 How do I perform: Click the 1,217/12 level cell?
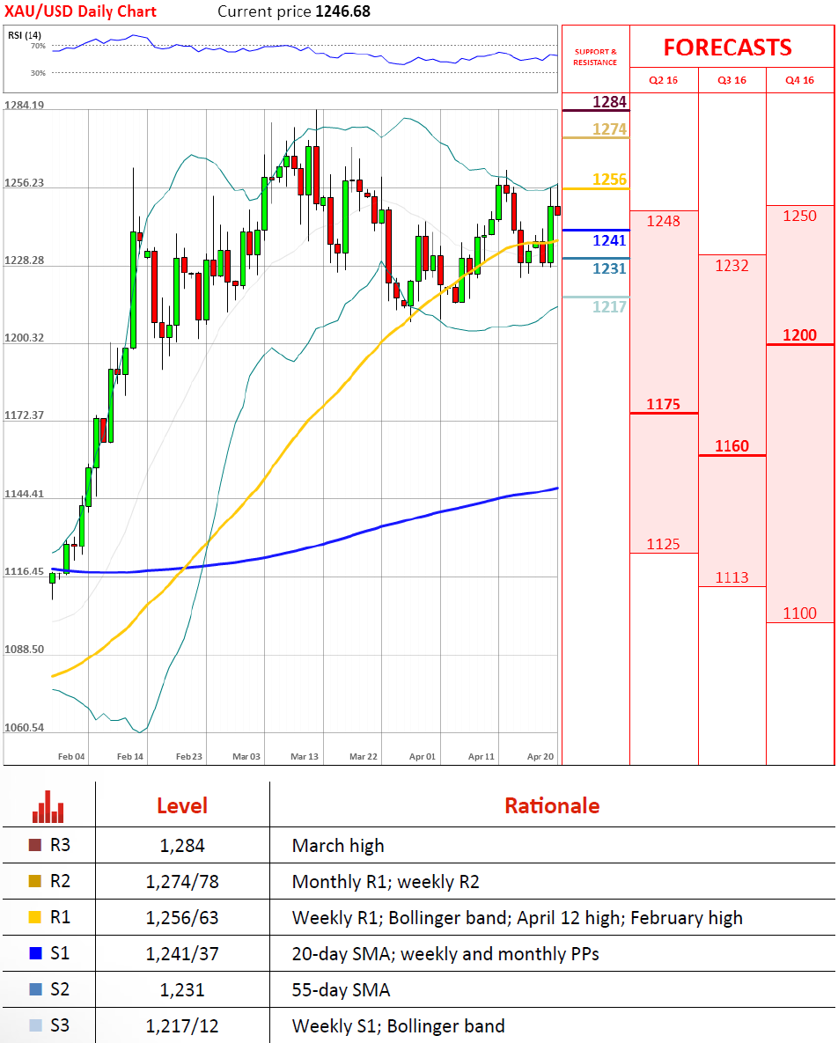[182, 1025]
